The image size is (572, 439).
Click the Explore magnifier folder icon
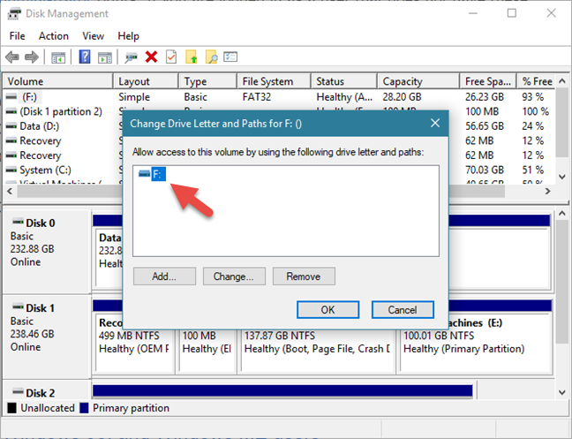pos(211,57)
